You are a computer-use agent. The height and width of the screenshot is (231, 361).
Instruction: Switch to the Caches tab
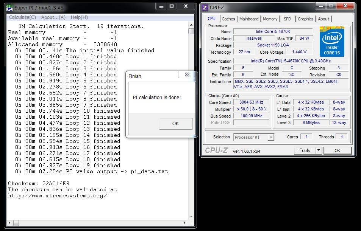click(228, 19)
